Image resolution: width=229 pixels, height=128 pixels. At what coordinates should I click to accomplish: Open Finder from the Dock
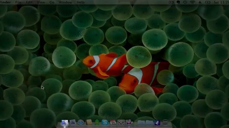tap(65, 122)
